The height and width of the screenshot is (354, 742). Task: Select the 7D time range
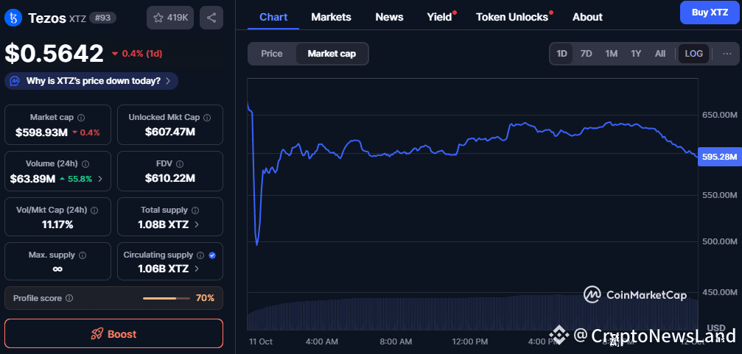click(586, 54)
